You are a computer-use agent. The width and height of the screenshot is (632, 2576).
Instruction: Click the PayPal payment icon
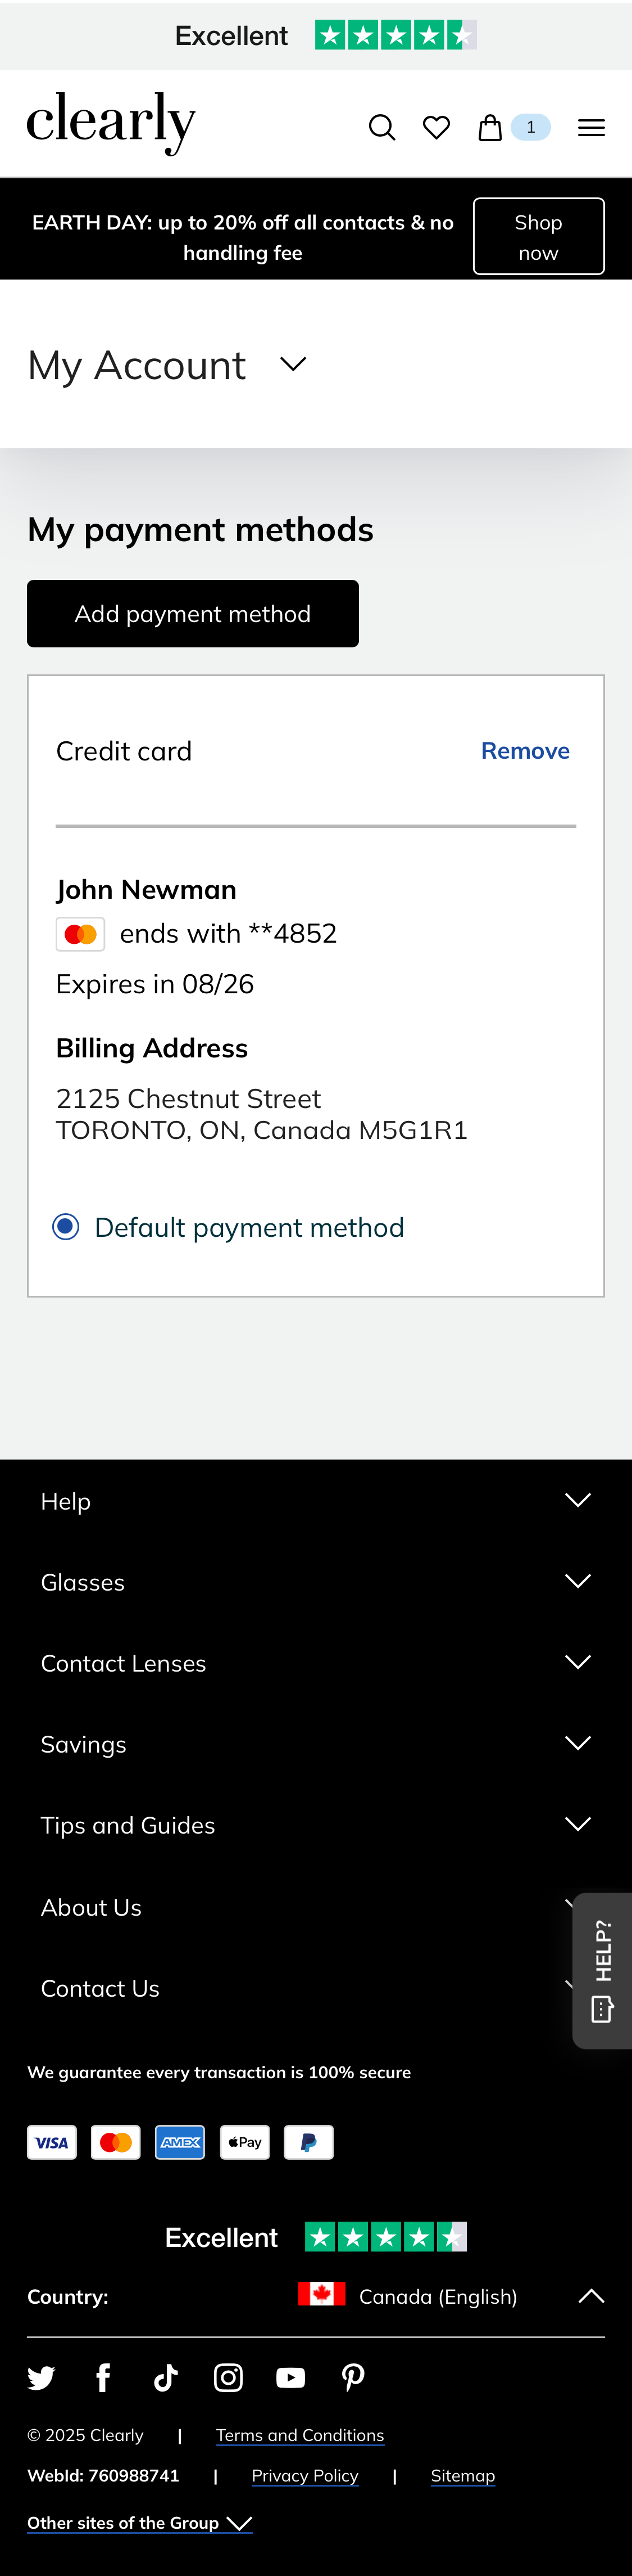[x=310, y=2142]
